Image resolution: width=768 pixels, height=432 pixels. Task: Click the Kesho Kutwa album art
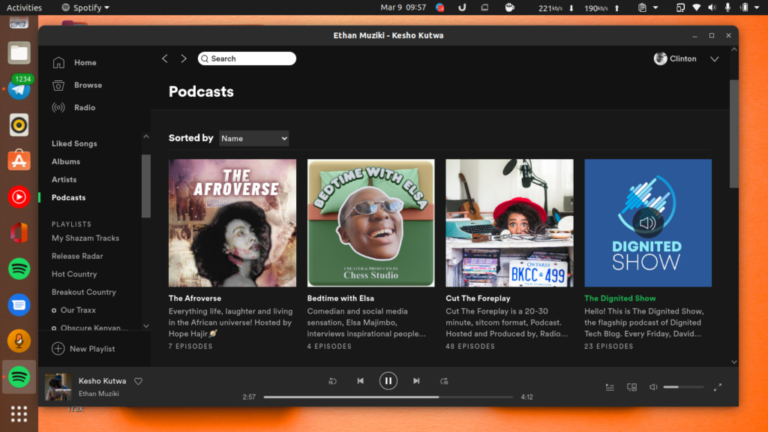[x=58, y=387]
